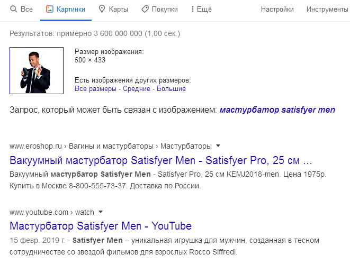Open the Вакуумный мастурбатор Satisfyer Men result

click(161, 160)
